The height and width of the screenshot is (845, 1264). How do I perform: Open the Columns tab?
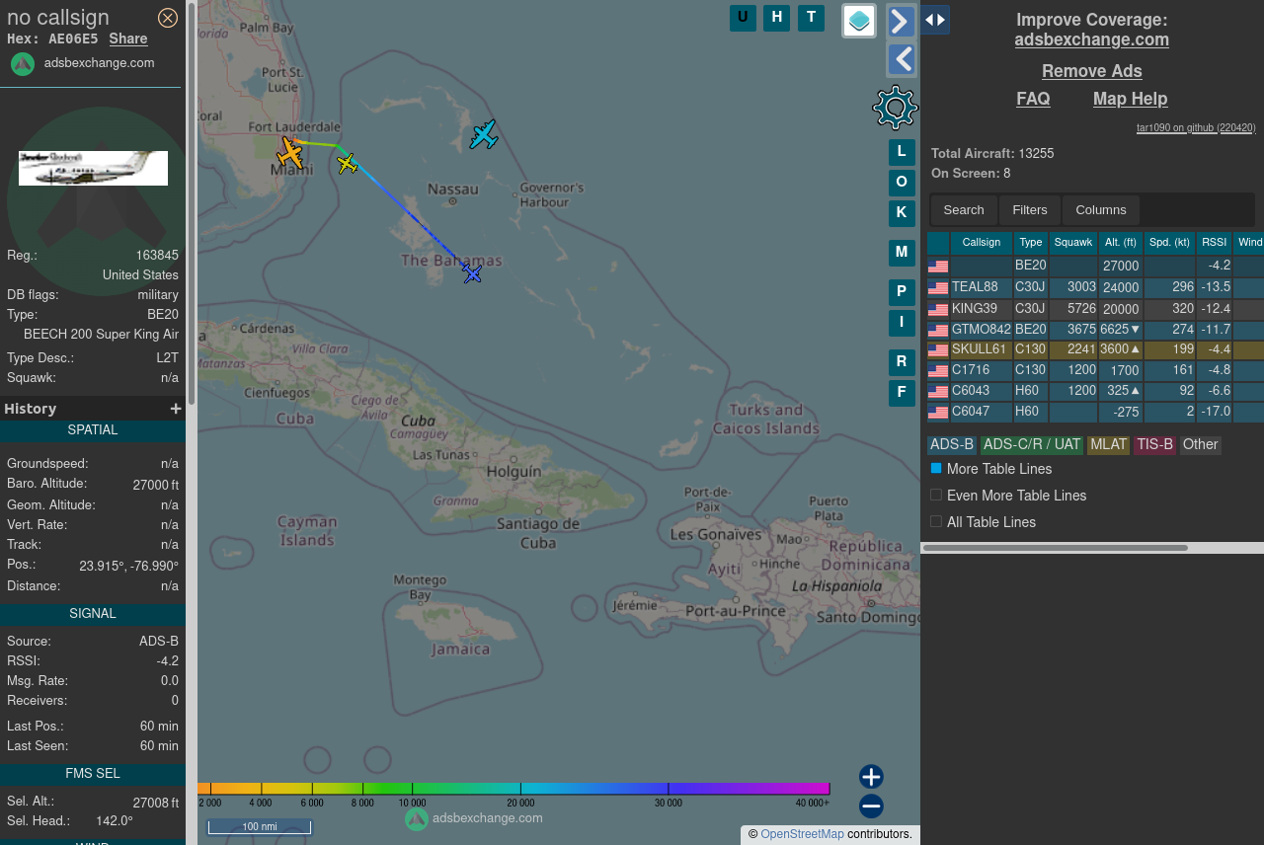pos(1101,209)
